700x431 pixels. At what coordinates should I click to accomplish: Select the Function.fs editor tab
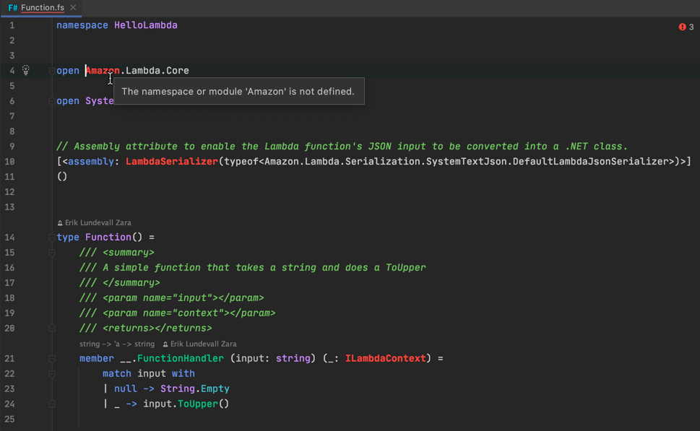42,8
